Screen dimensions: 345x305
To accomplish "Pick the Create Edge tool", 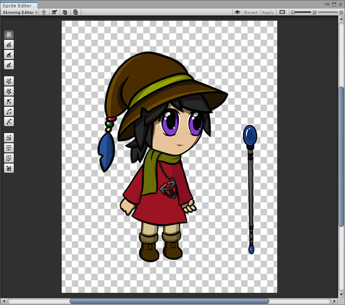I will pos(9,111).
